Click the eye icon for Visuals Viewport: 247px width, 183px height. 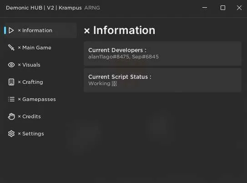(11, 65)
